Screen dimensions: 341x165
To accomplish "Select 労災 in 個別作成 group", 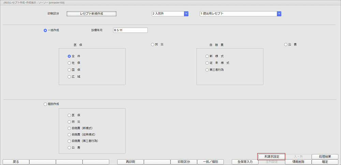I will point(69,122).
